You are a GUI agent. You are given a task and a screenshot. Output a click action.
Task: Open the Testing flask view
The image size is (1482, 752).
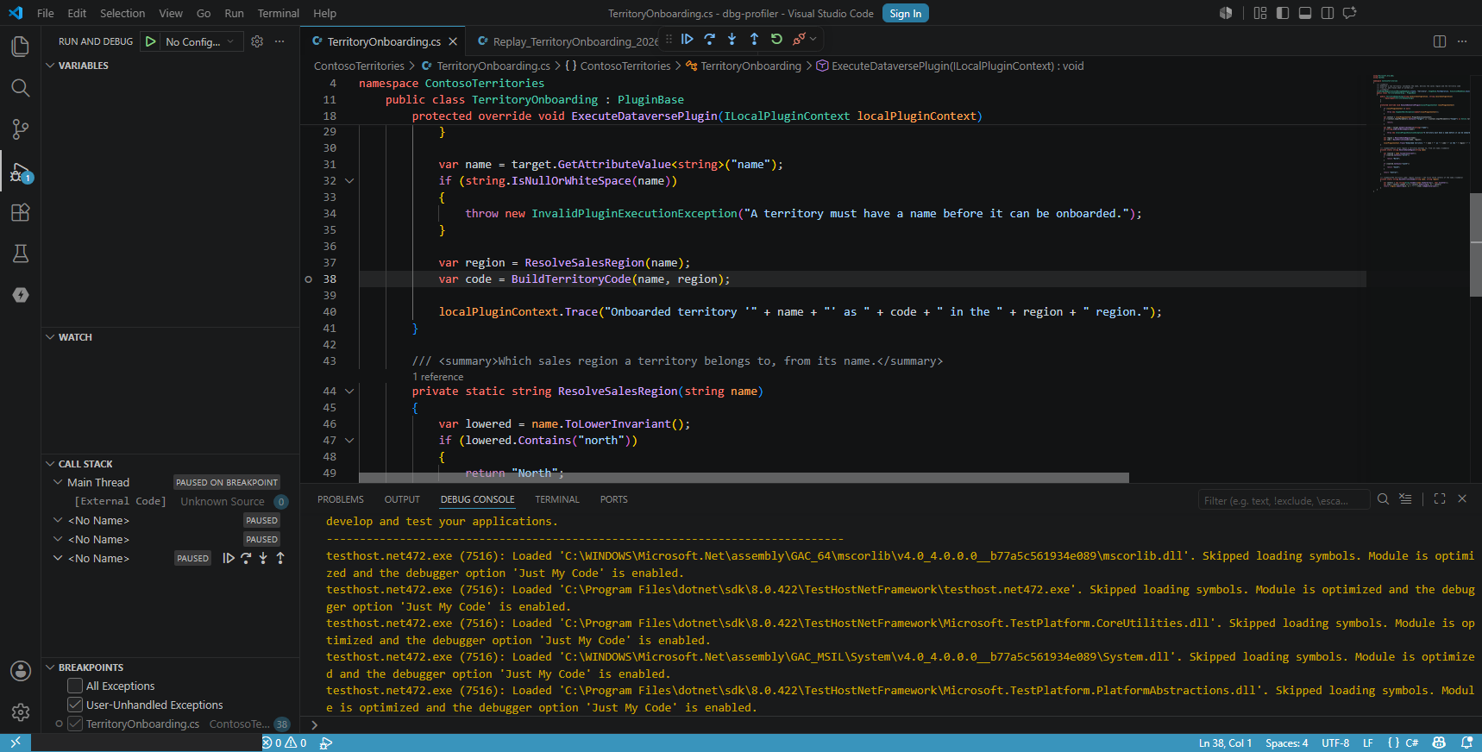coord(20,254)
